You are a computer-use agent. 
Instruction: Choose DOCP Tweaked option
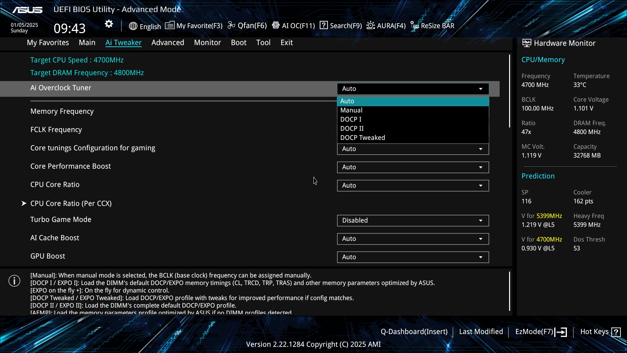(x=362, y=138)
